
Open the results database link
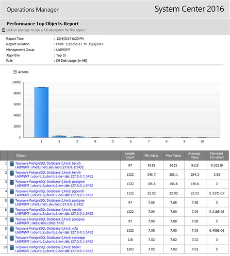[x=54, y=212]
